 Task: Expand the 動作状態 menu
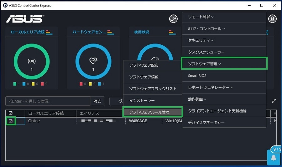coord(224,99)
